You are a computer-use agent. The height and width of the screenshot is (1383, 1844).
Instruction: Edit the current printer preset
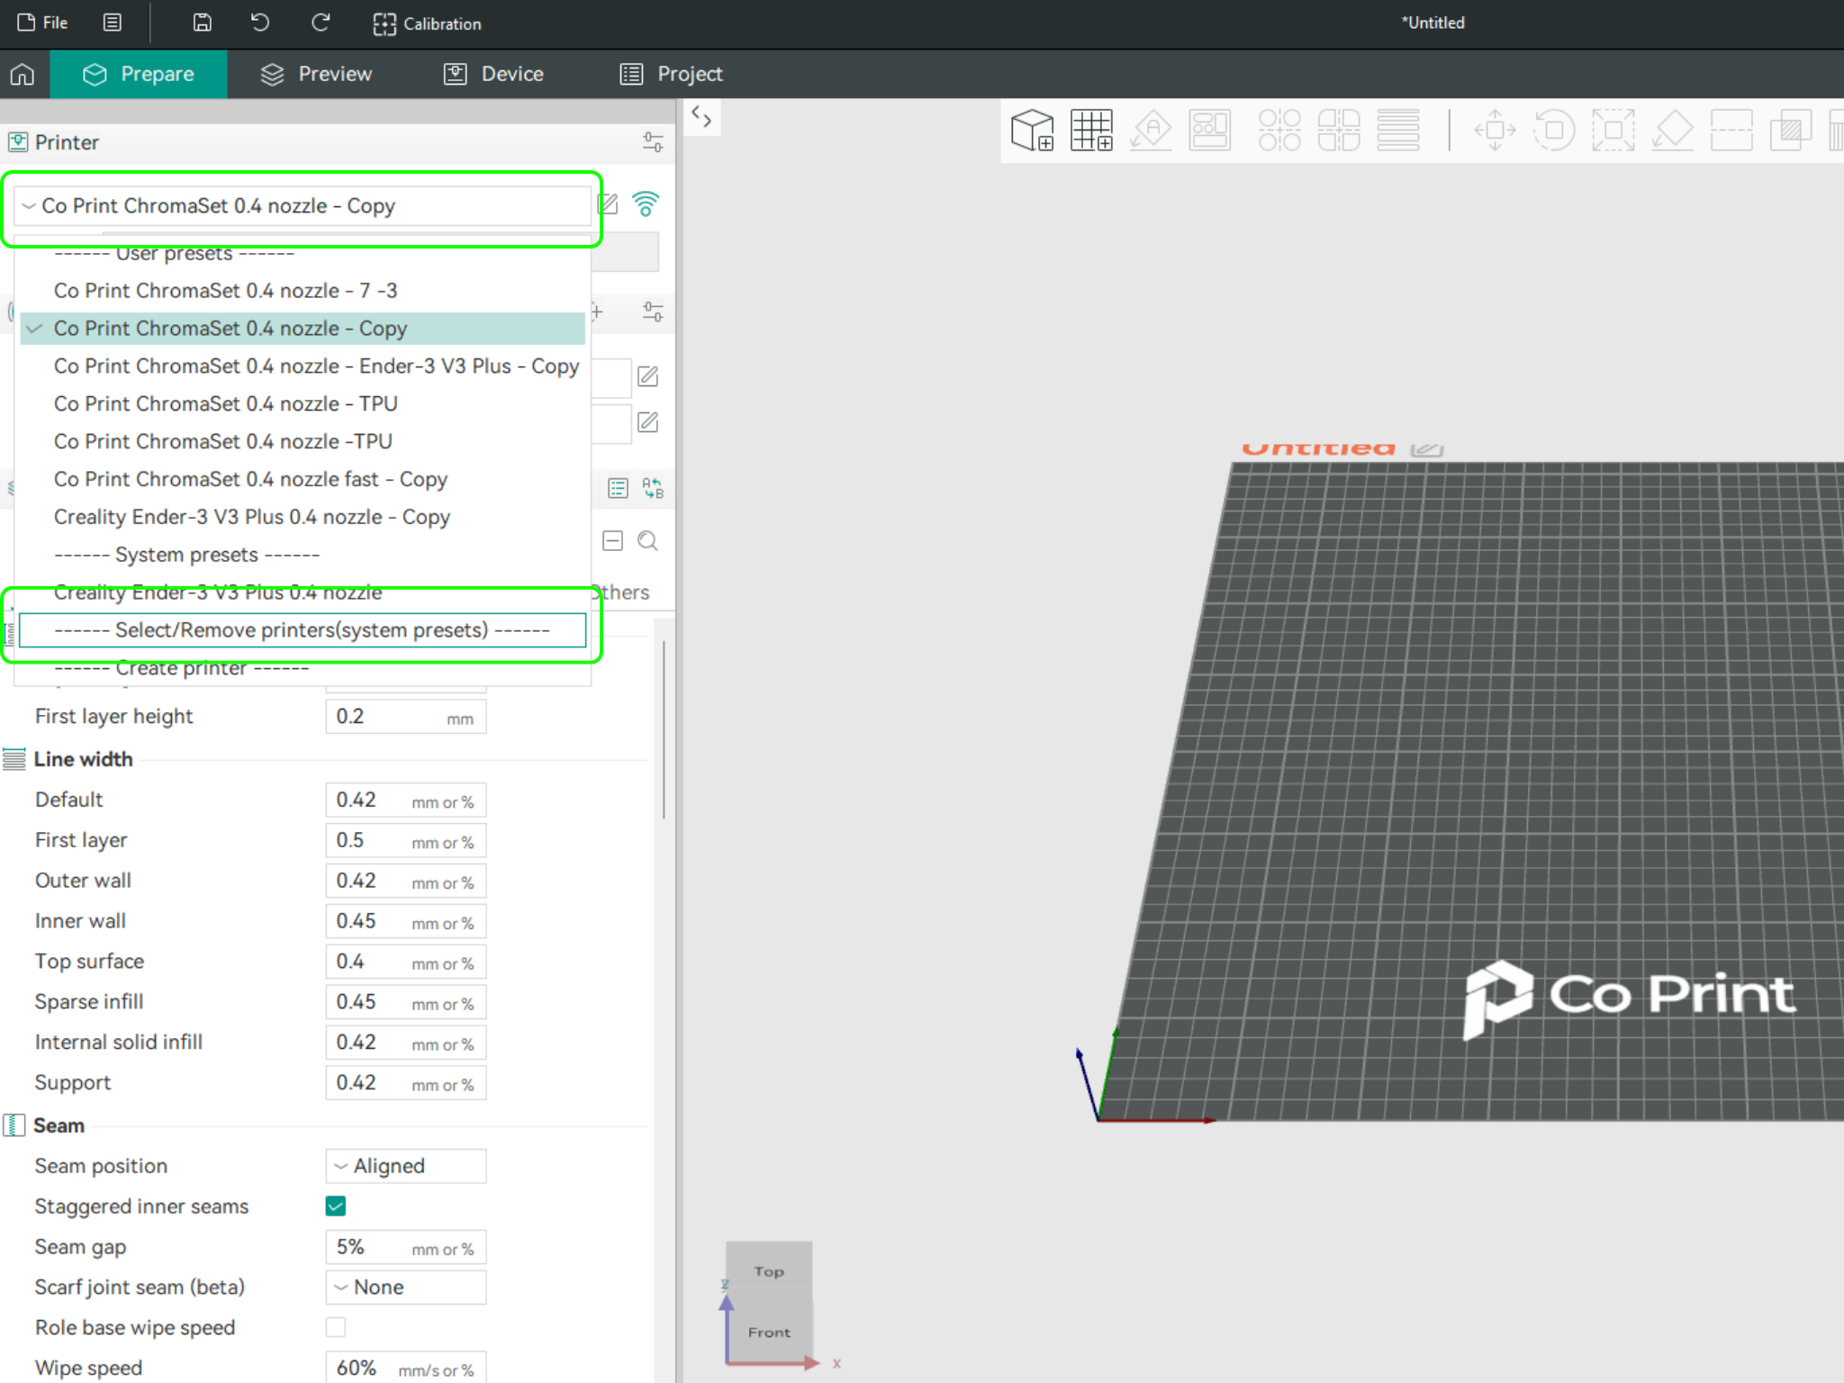608,205
